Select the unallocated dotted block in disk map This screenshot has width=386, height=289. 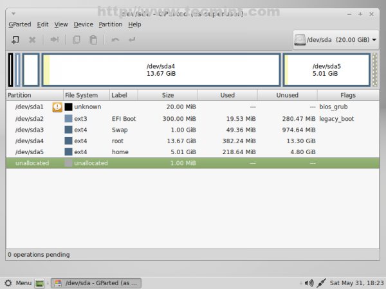coord(375,70)
